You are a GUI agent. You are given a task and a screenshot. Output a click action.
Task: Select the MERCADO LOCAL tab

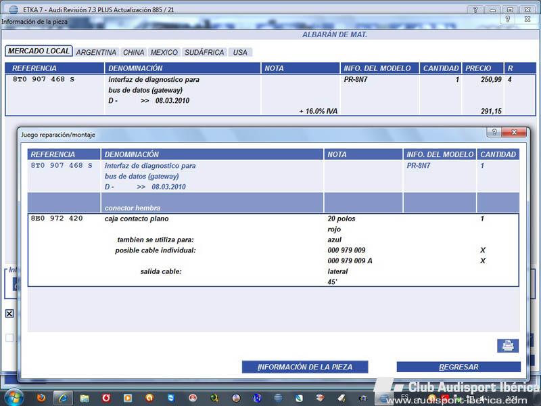click(39, 51)
